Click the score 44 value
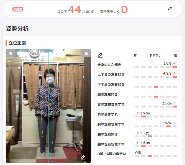The image size is (185, 165). pos(74,10)
